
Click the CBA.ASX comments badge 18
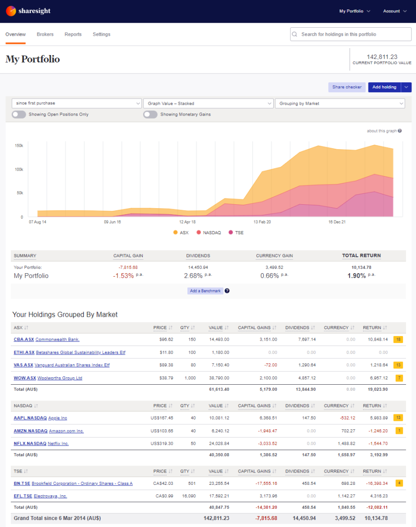click(x=399, y=340)
